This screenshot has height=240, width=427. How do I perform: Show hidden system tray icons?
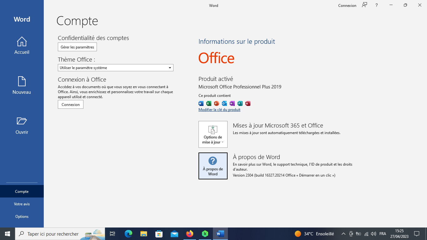tap(343, 234)
